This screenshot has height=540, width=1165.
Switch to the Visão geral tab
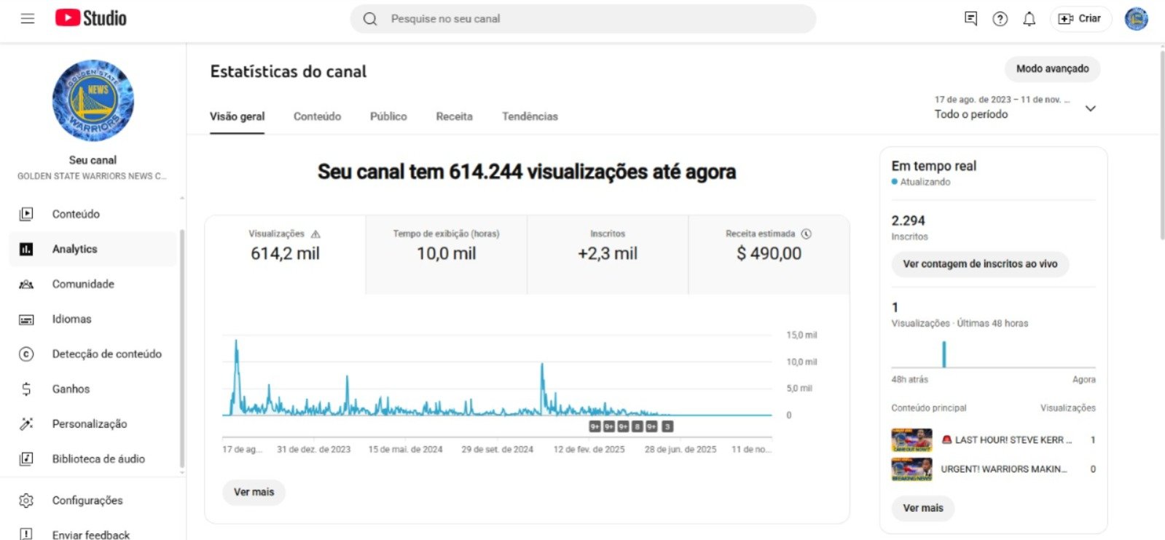(238, 116)
